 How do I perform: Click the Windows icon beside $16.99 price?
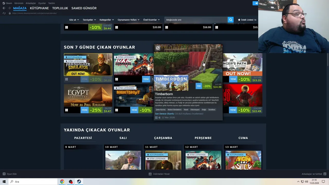coord(167,27)
